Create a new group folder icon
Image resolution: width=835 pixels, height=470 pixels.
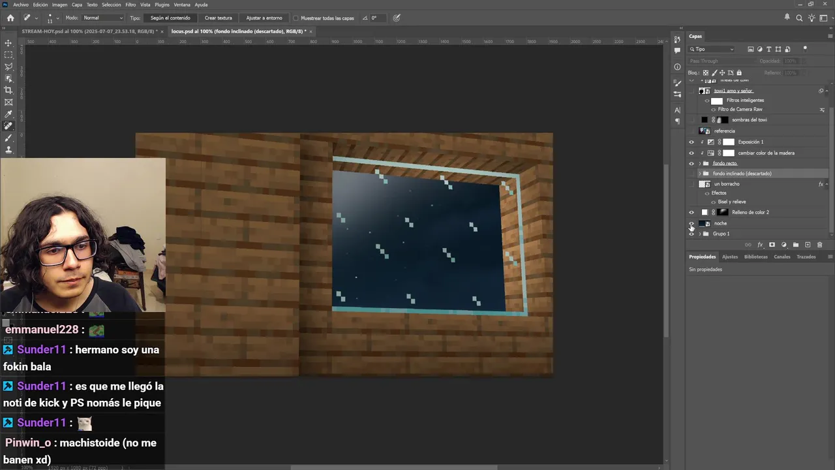coord(795,245)
